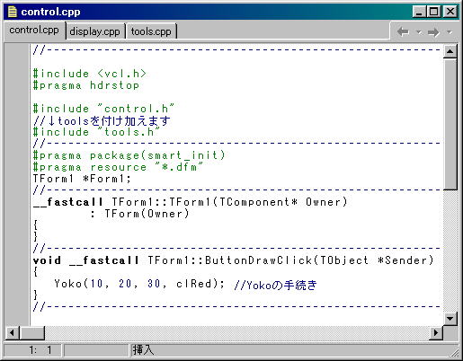
Task: Click '#pragma resource "*.dfm"' line
Action: 118,167
